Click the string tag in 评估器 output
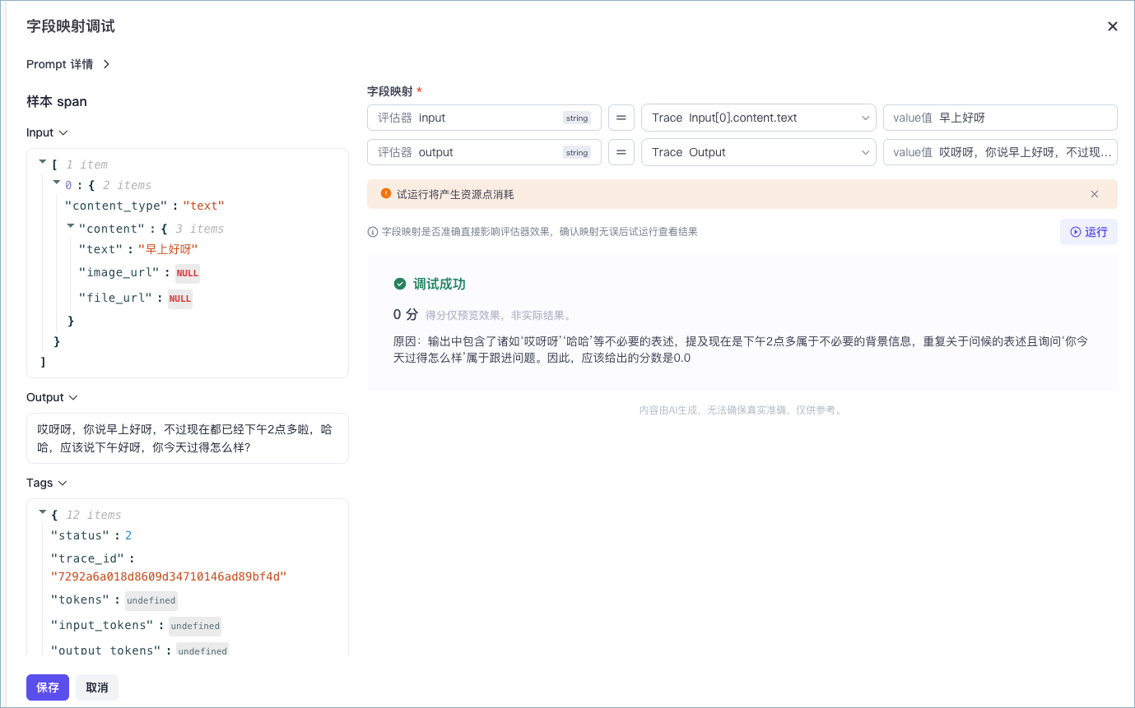This screenshot has height=708, width=1135. click(x=577, y=153)
